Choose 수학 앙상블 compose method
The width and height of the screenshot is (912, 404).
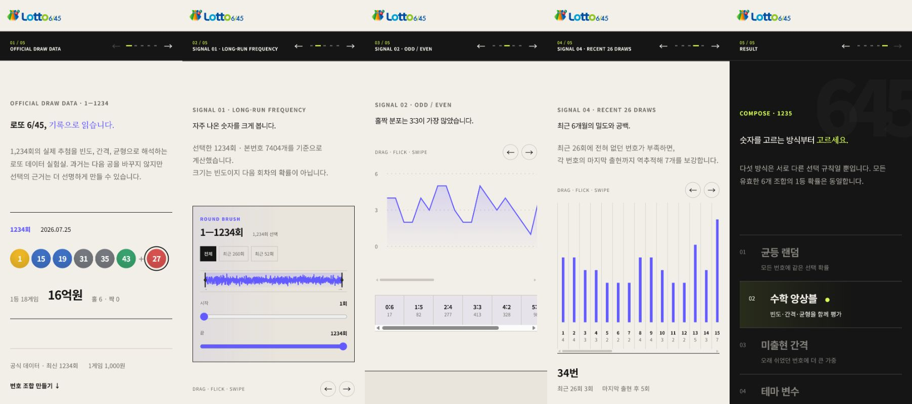[821, 305]
